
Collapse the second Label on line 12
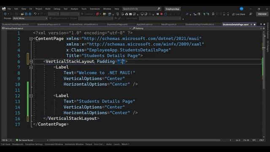click(31, 96)
